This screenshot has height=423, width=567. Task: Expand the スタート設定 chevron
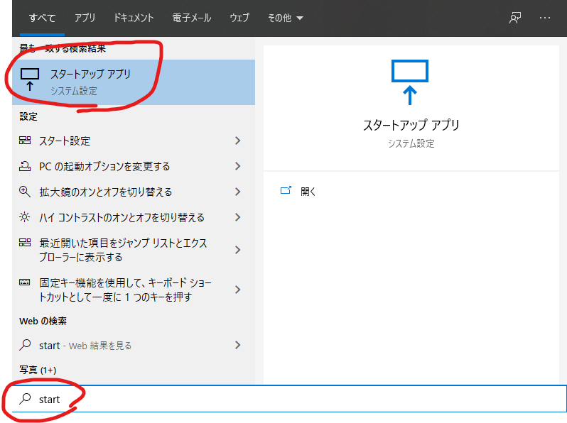pyautogui.click(x=237, y=141)
